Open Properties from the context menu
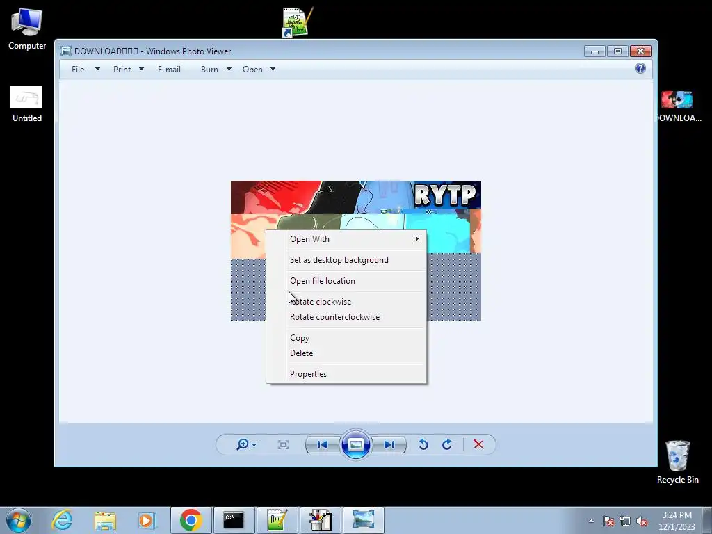 tap(346, 373)
